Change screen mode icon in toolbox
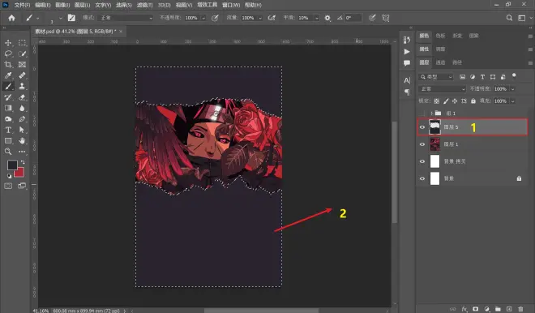 click(22, 186)
